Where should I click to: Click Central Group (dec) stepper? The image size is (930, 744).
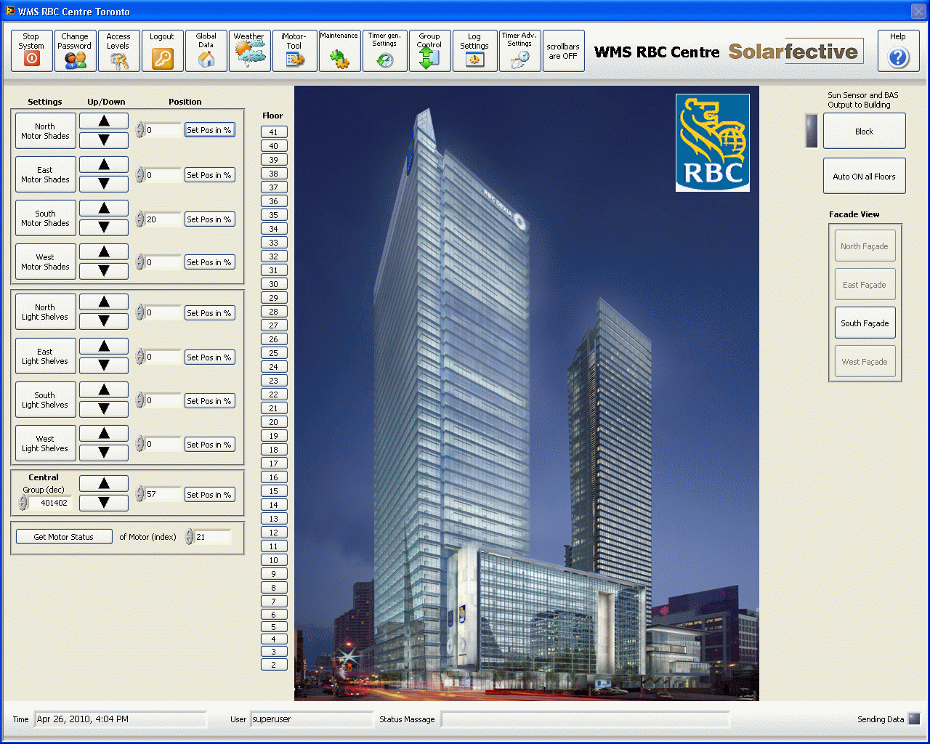23,503
